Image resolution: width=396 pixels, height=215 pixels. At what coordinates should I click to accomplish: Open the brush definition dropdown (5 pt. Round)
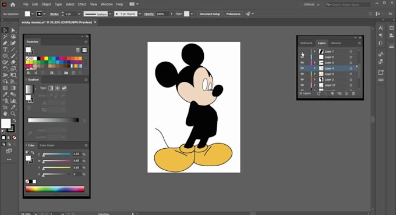tap(140, 14)
